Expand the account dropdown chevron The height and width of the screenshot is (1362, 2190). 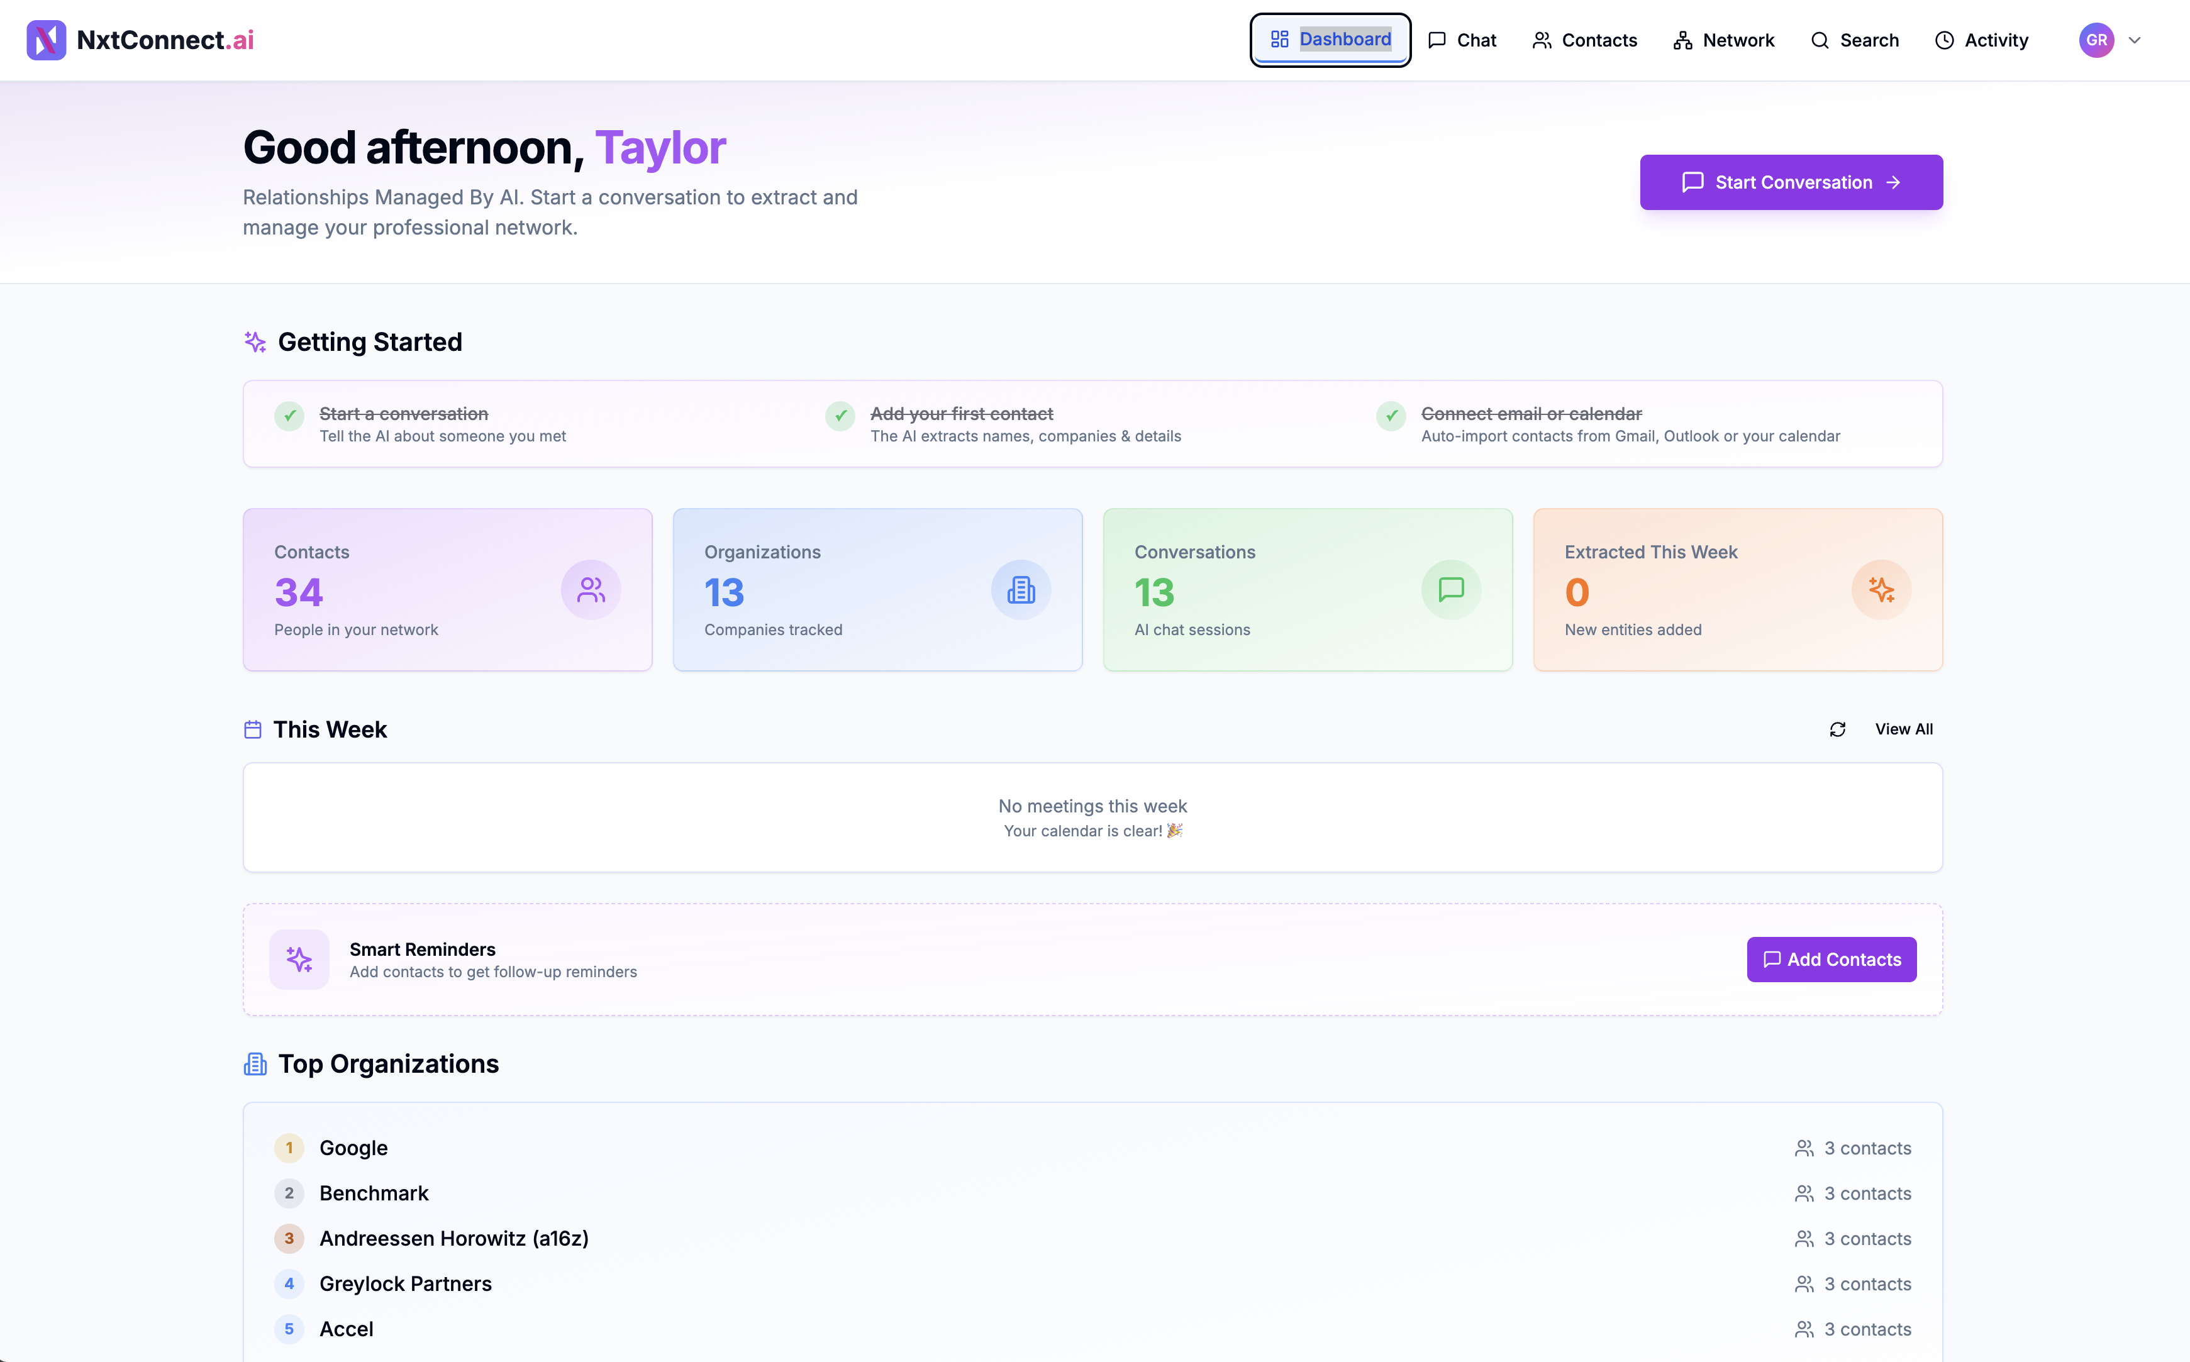[2134, 40]
